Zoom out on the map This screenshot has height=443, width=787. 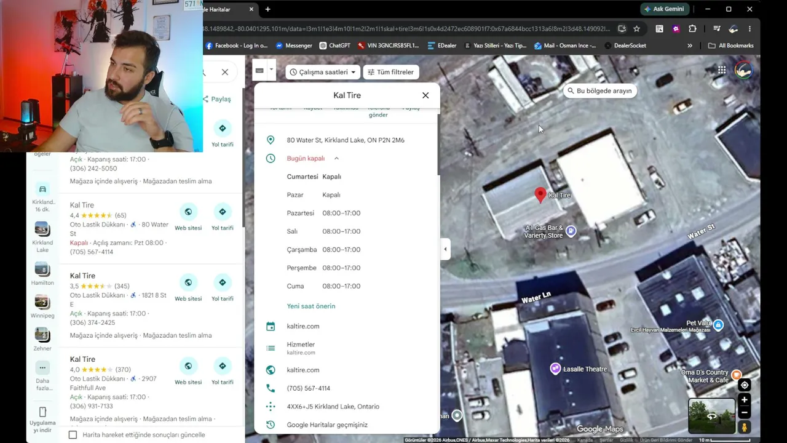(745, 412)
